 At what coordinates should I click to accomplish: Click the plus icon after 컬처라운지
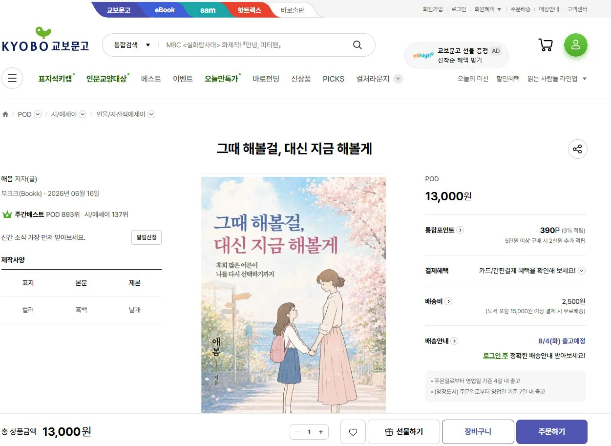(398, 79)
